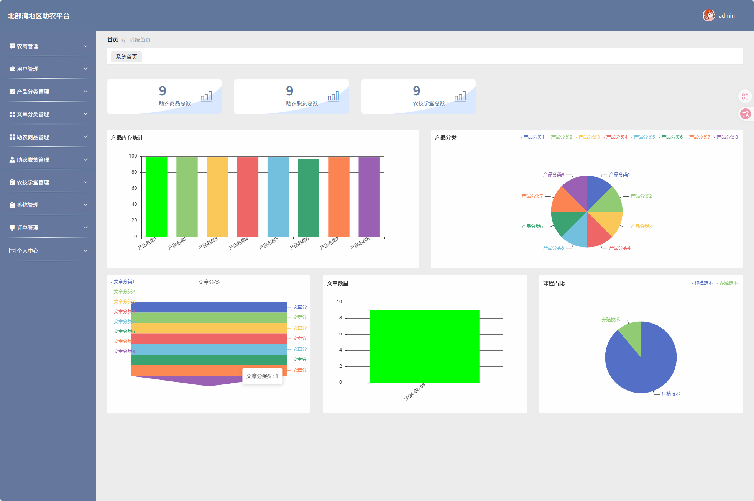The height and width of the screenshot is (501, 754).
Task: Click the 课程占比 chart title
Action: pyautogui.click(x=554, y=283)
